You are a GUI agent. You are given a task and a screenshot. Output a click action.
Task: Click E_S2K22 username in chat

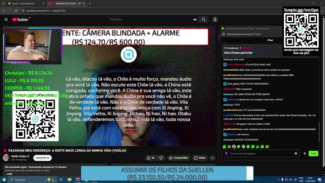(228, 115)
